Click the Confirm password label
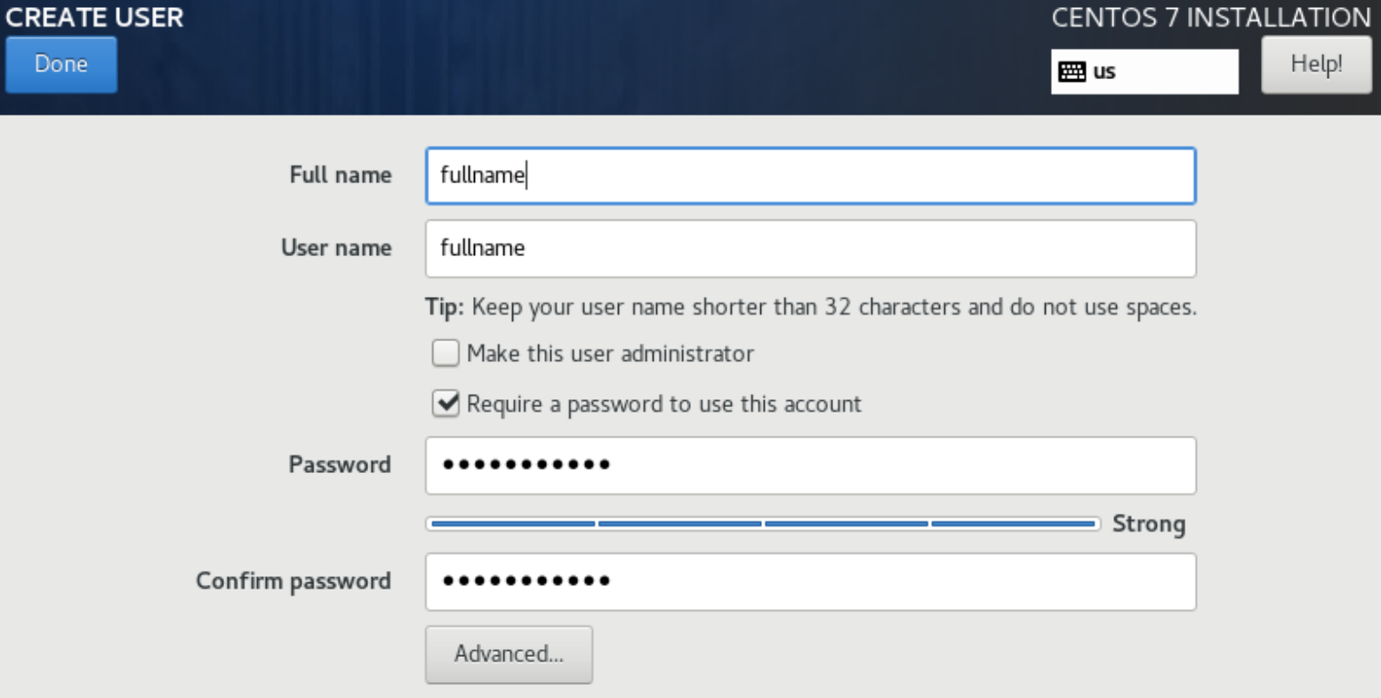The width and height of the screenshot is (1381, 698). tap(293, 581)
